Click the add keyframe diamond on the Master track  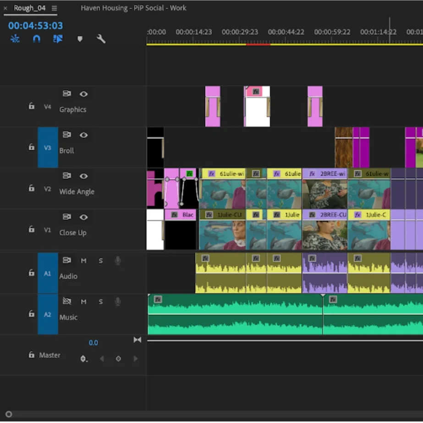[x=118, y=359]
